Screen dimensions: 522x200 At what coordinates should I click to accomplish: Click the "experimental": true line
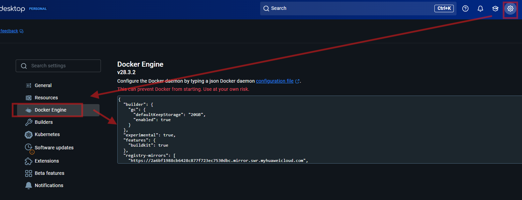[150, 135]
